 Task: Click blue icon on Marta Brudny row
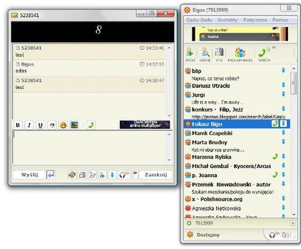(283, 142)
